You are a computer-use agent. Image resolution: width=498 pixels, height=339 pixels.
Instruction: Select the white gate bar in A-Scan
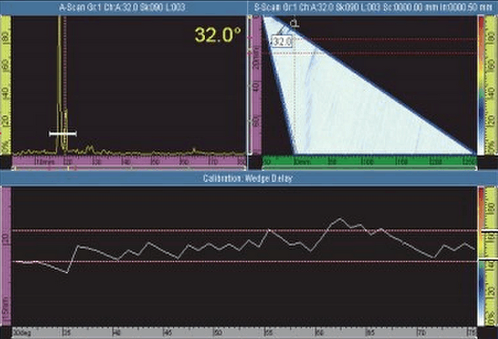point(63,134)
